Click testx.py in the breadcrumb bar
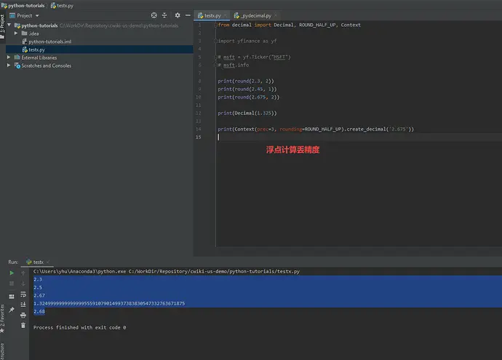 point(62,5)
